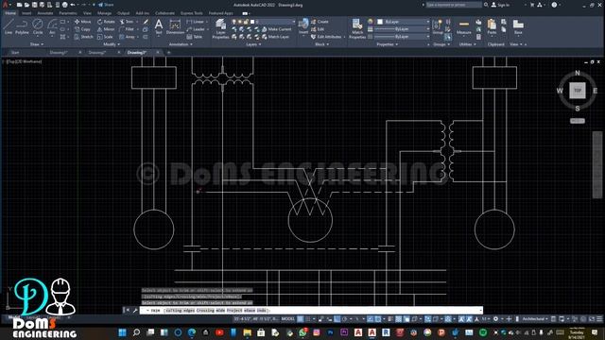Open the Application menu logo
Screen dimensions: 605x340
pos(5,5)
